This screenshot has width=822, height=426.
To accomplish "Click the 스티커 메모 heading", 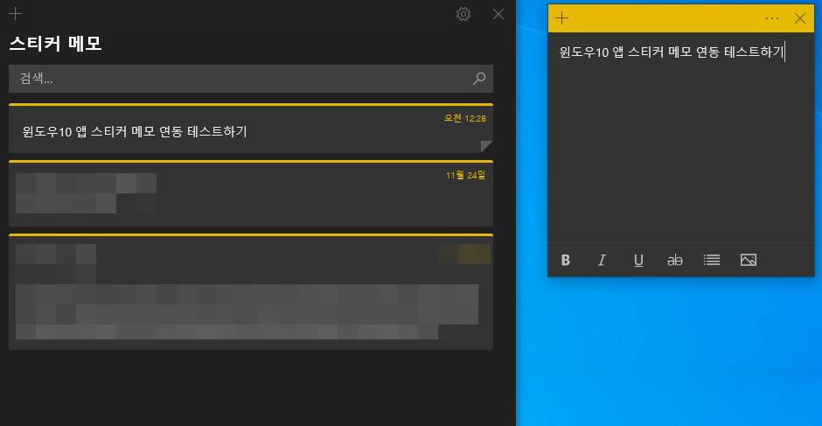I will pos(55,44).
